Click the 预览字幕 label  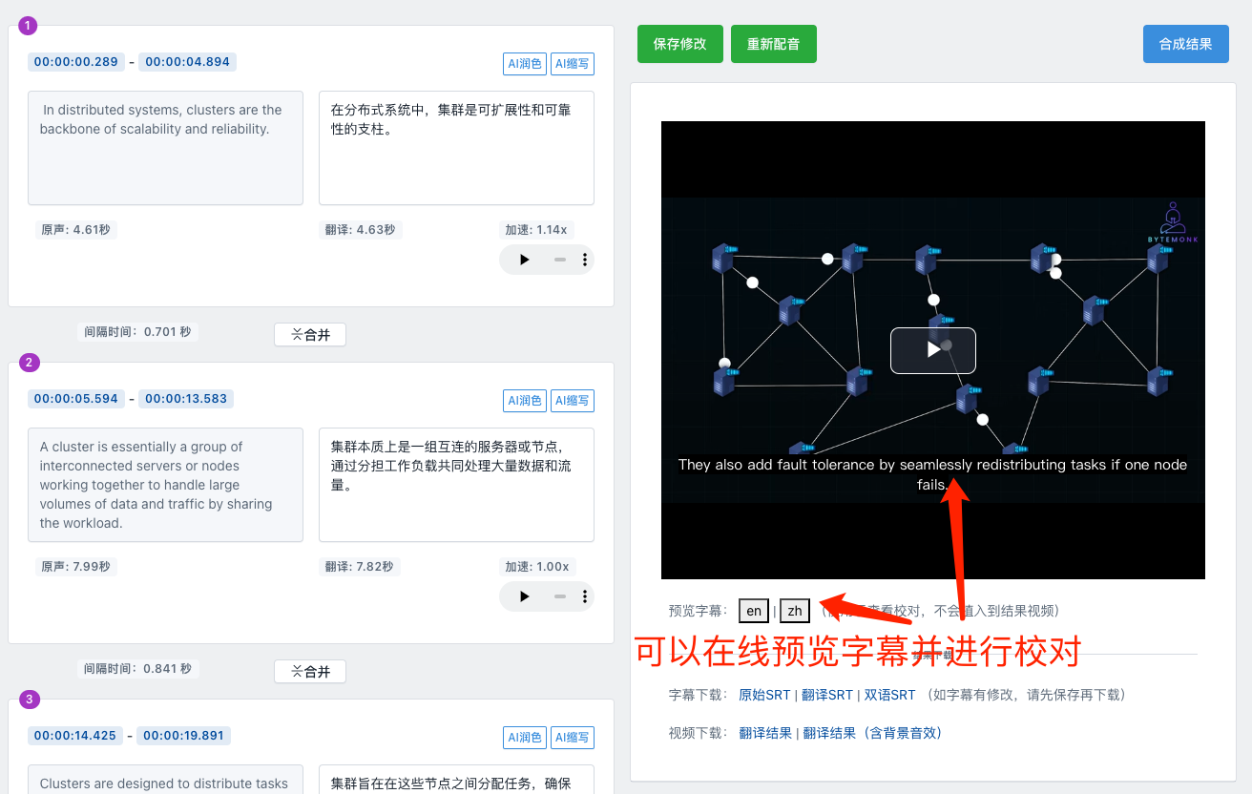click(698, 611)
